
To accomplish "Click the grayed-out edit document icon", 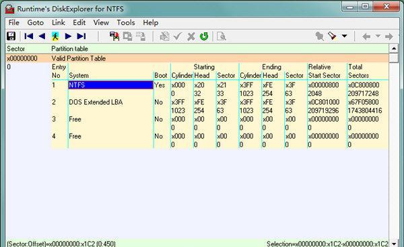I will coord(165,36).
